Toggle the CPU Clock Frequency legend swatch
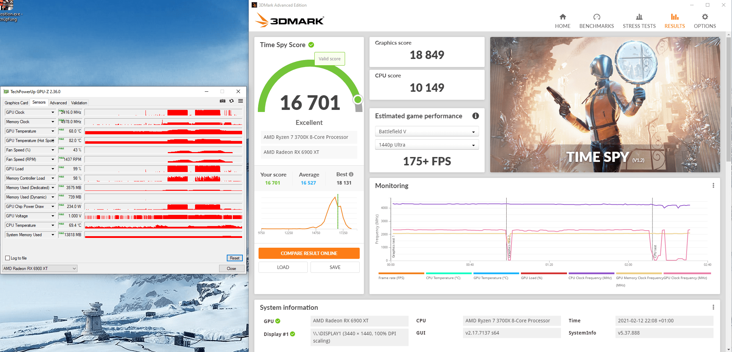 tap(591, 273)
